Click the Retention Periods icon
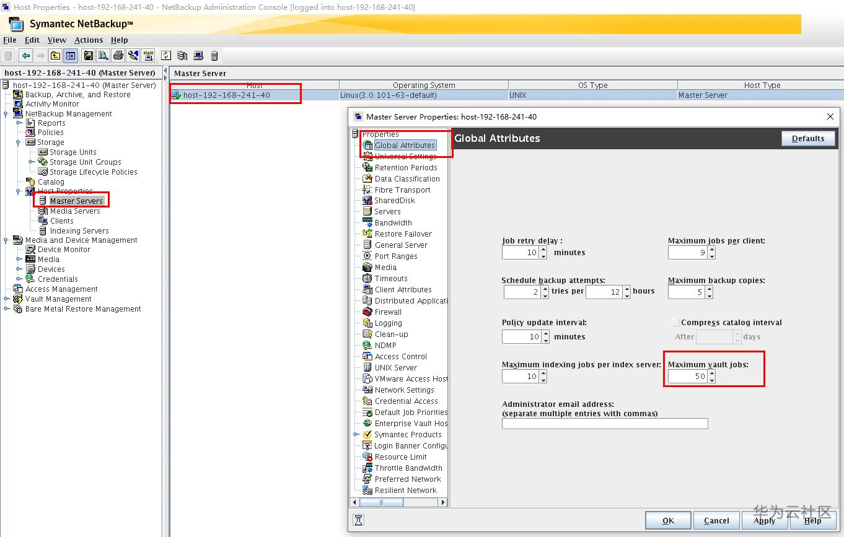Viewport: 844px width, 537px height. [x=367, y=168]
